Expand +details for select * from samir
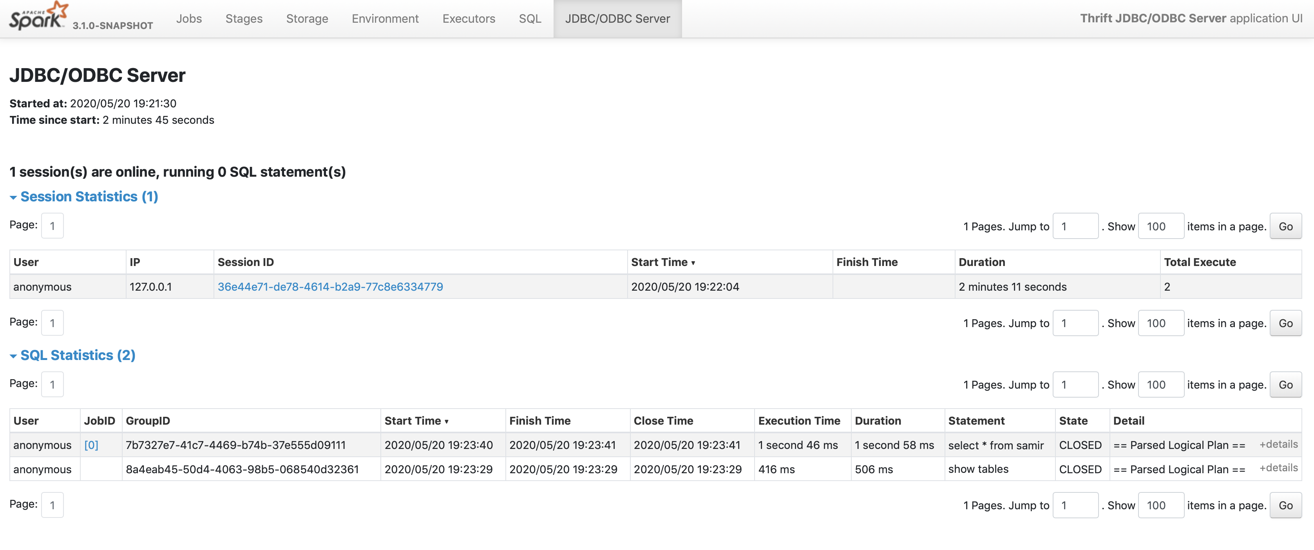Image resolution: width=1314 pixels, height=550 pixels. click(1278, 444)
